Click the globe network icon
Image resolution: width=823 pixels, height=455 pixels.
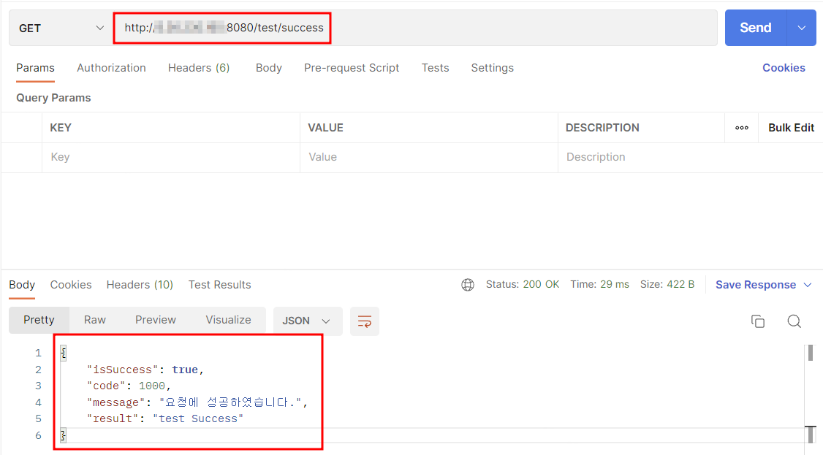(468, 285)
